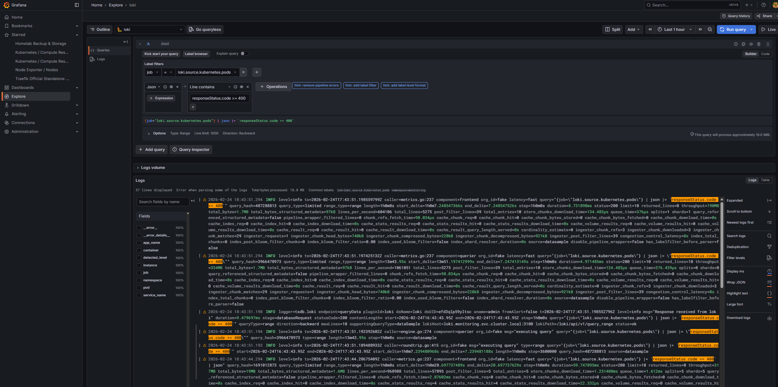
Task: Duplicate the query using the copy icon
Action: 743,44
